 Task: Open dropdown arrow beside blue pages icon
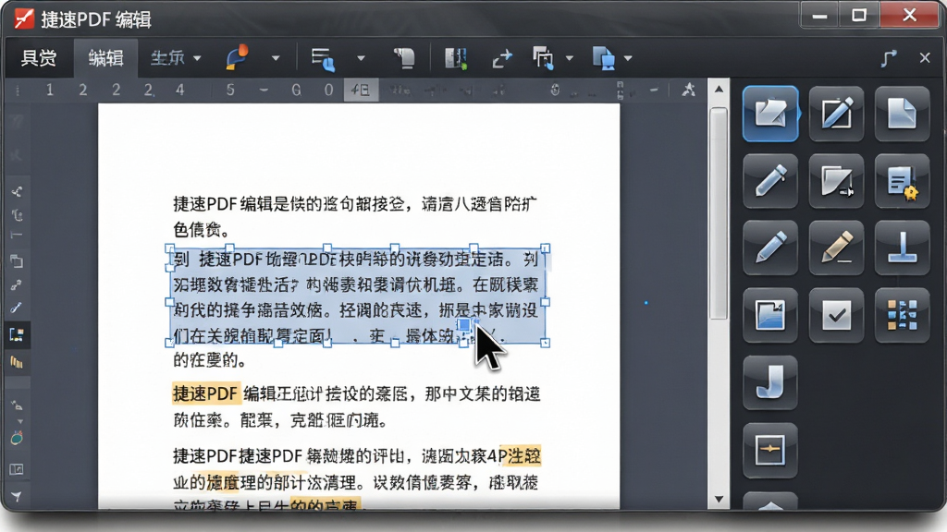pos(628,58)
